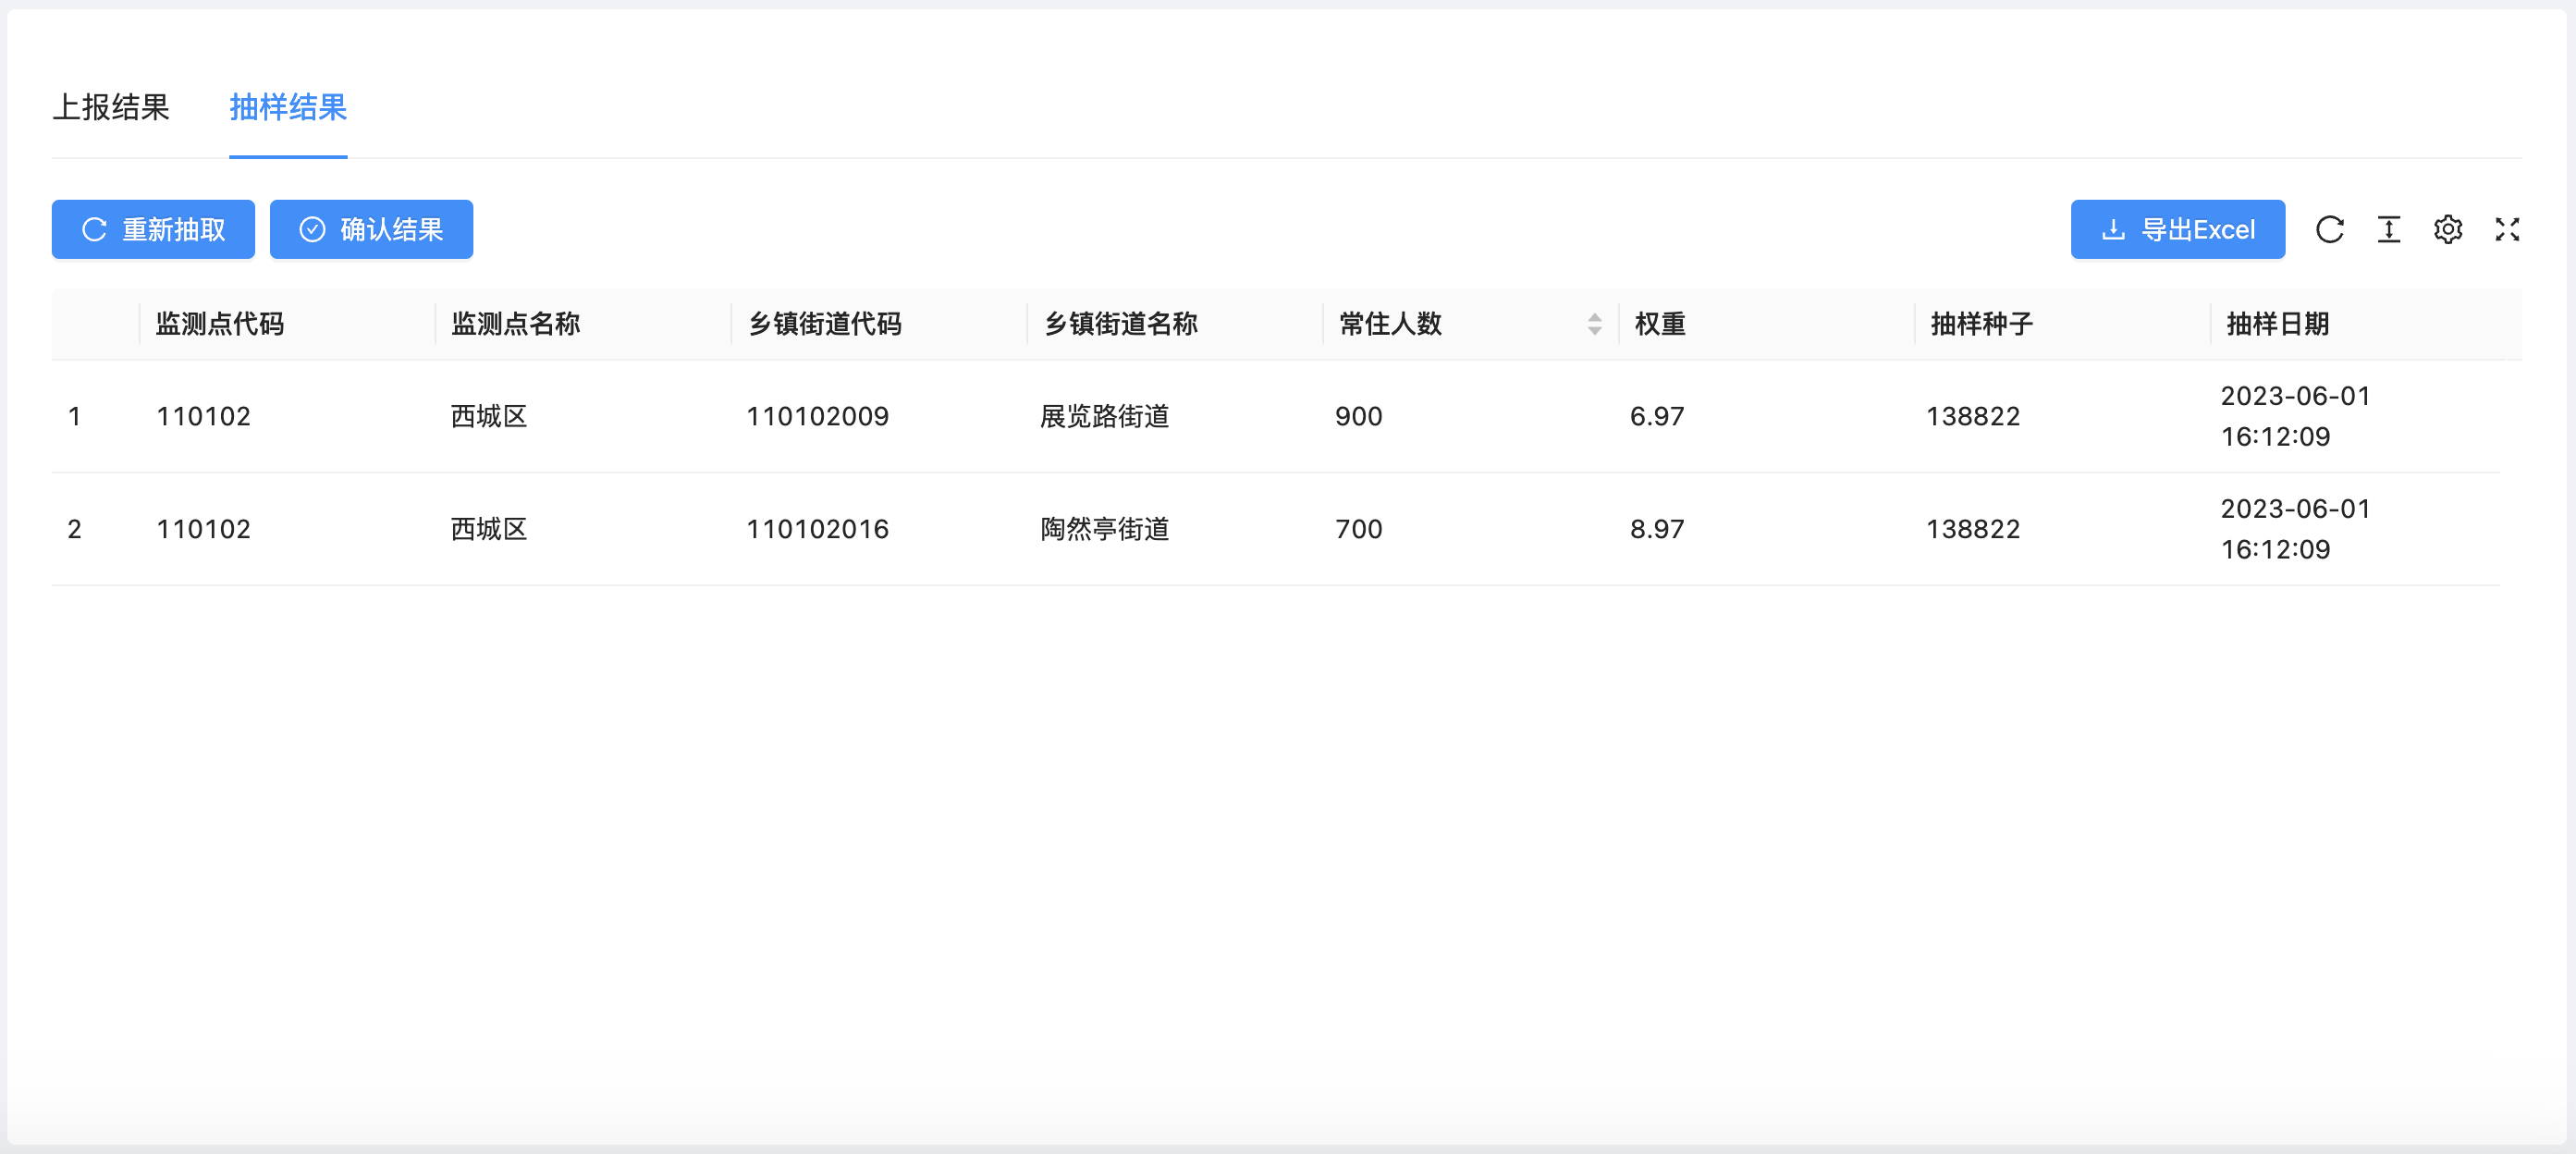Click 110102 code in row 1
This screenshot has height=1154, width=2576.
203,416
